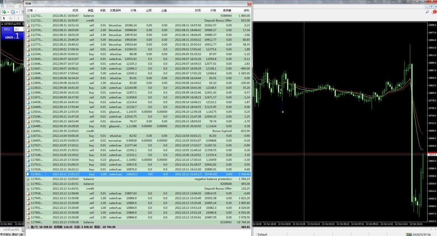Click balance icon of 2022.08.31 16:50:47 balance row
This screenshot has width=437, height=236.
[x=28, y=16]
